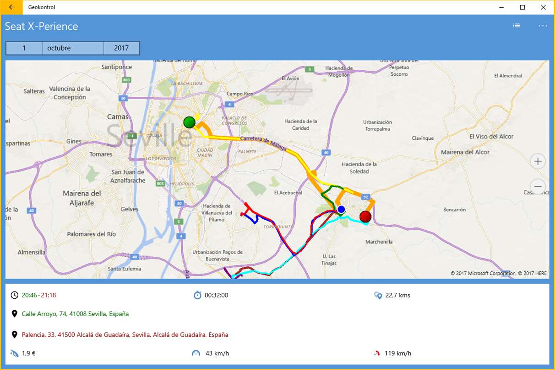Click the average speed gauge icon

click(x=196, y=353)
